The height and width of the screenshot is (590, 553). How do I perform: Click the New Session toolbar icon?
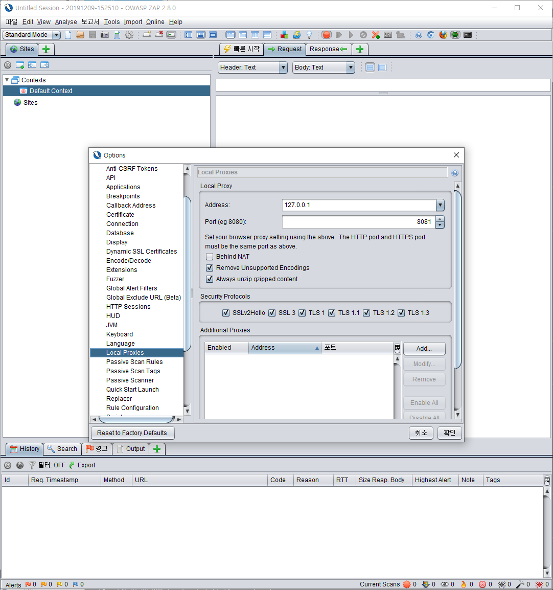[68, 35]
